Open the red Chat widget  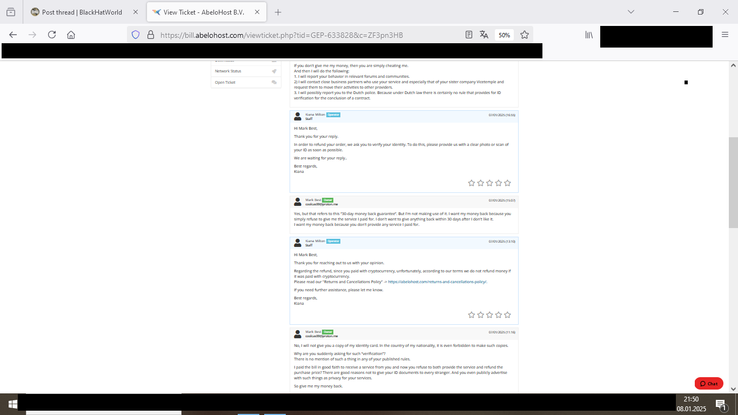tap(709, 384)
